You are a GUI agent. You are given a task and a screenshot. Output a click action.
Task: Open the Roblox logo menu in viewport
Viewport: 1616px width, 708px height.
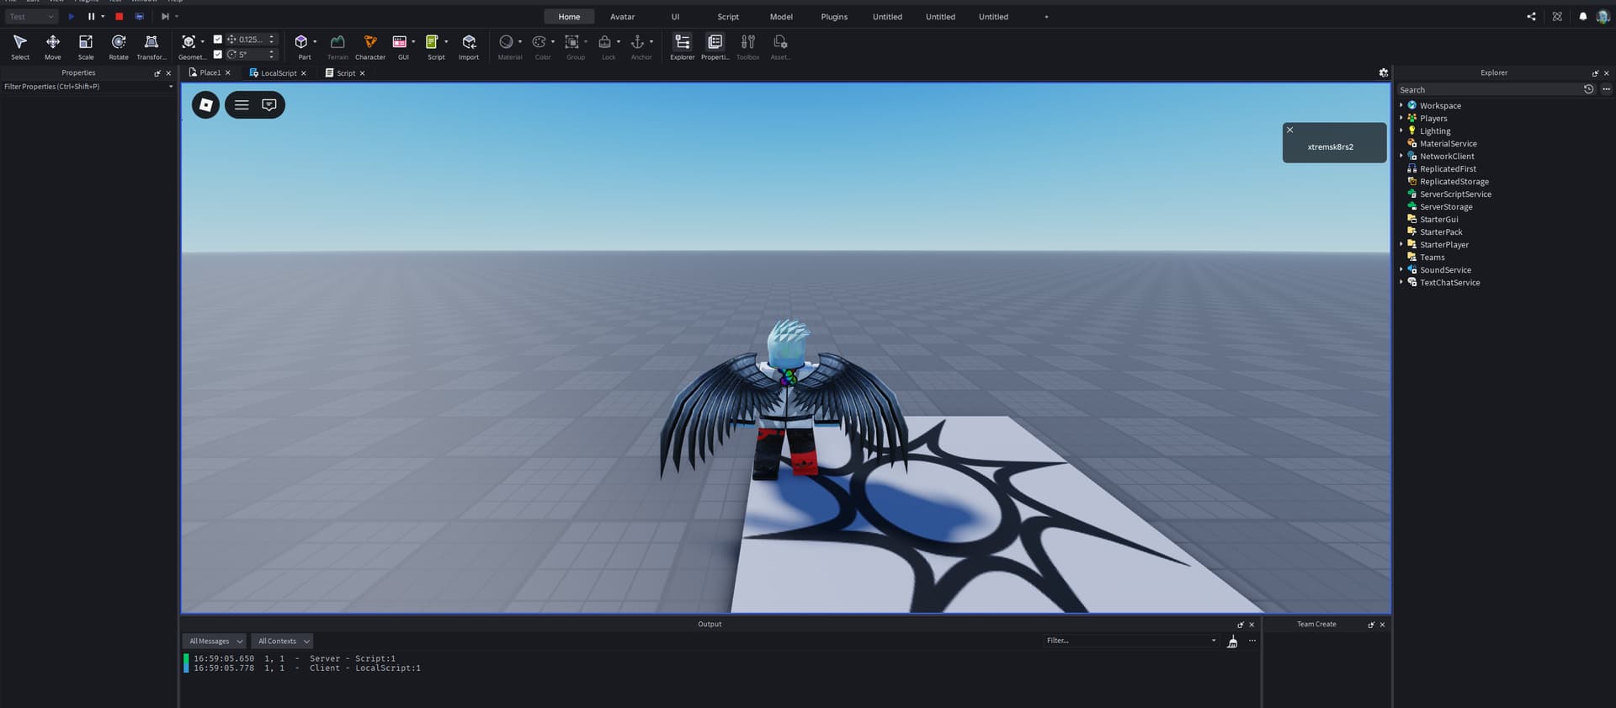(205, 104)
